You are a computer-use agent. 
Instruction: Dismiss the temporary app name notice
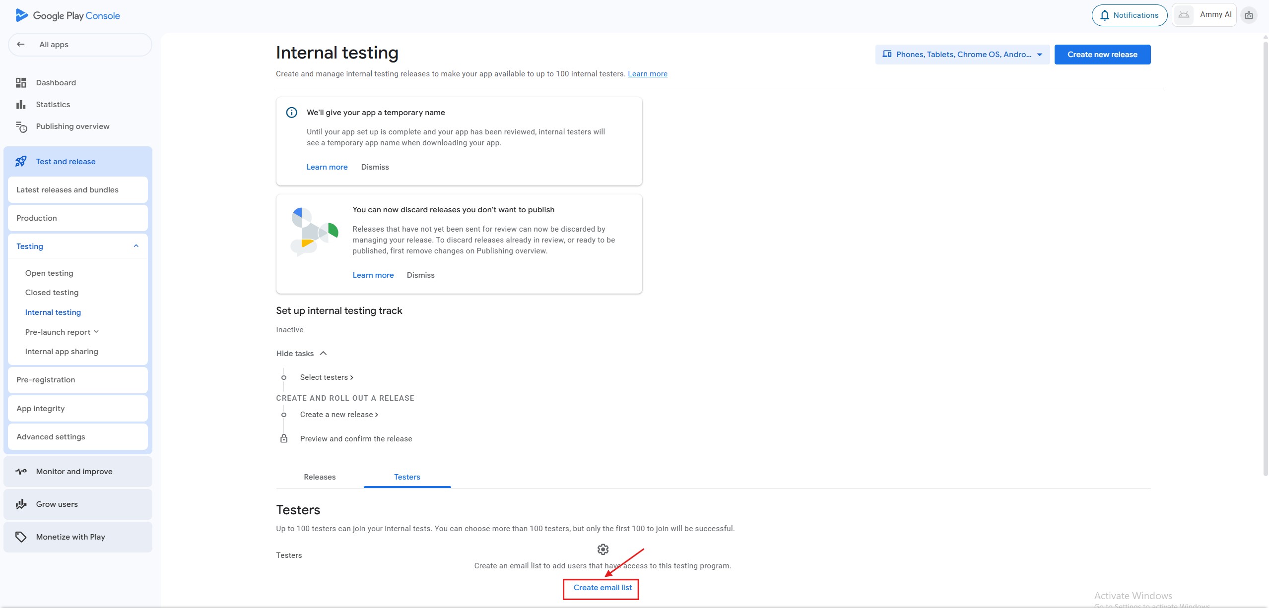[x=375, y=167]
